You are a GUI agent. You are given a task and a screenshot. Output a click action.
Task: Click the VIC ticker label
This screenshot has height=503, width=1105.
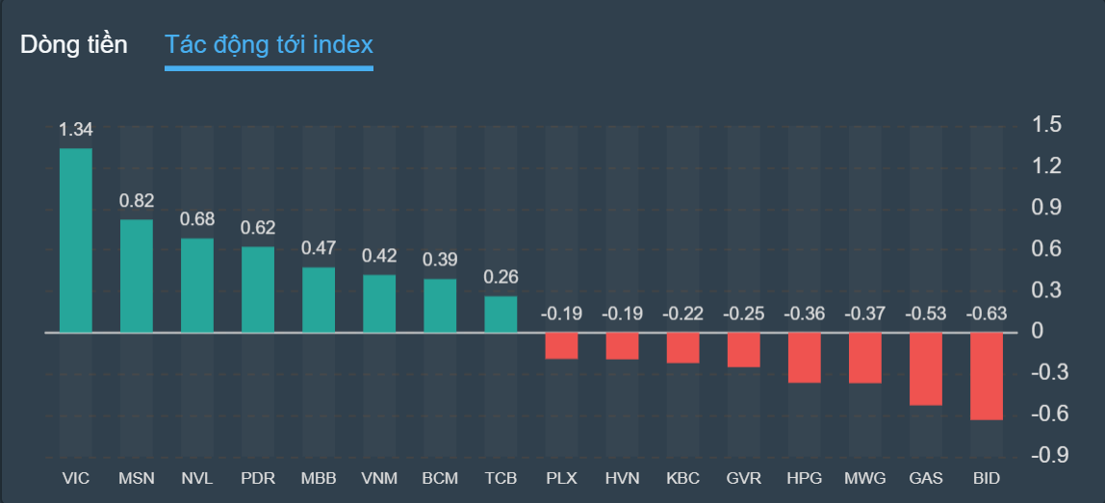pyautogui.click(x=75, y=478)
